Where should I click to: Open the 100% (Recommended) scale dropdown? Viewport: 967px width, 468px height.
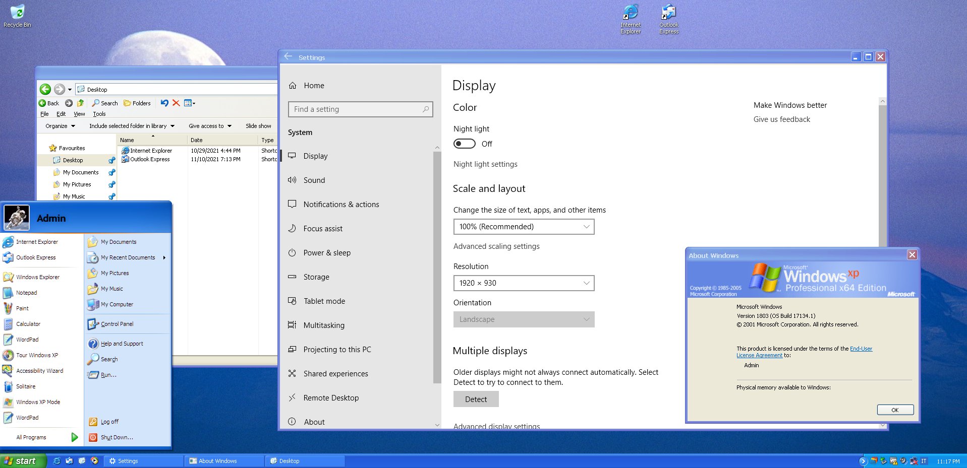(524, 227)
